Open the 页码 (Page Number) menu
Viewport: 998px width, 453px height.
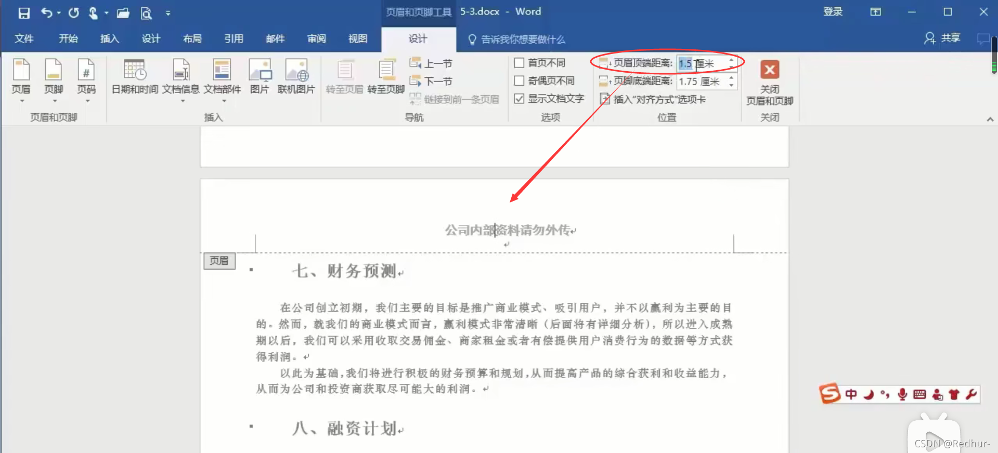86,81
